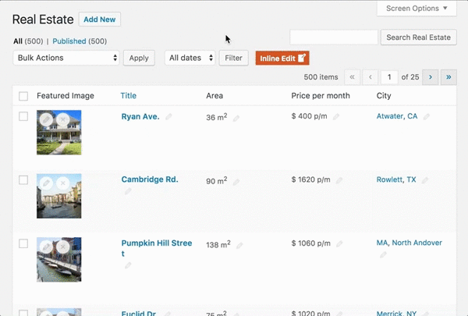Open the Bulk Actions dropdown

(66, 58)
